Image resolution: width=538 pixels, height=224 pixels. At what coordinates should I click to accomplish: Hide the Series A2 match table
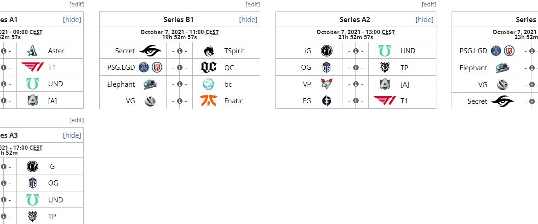pos(424,20)
